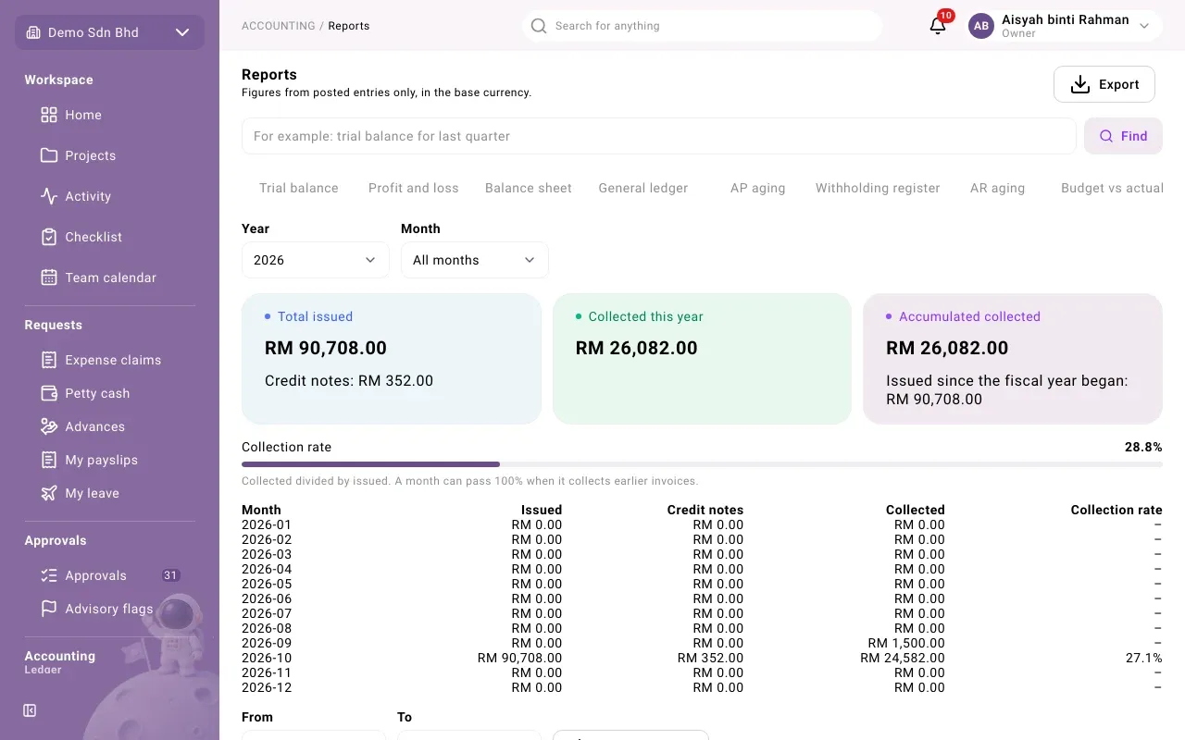Click the Checklist clipboard icon
The width and height of the screenshot is (1185, 740).
[49, 237]
